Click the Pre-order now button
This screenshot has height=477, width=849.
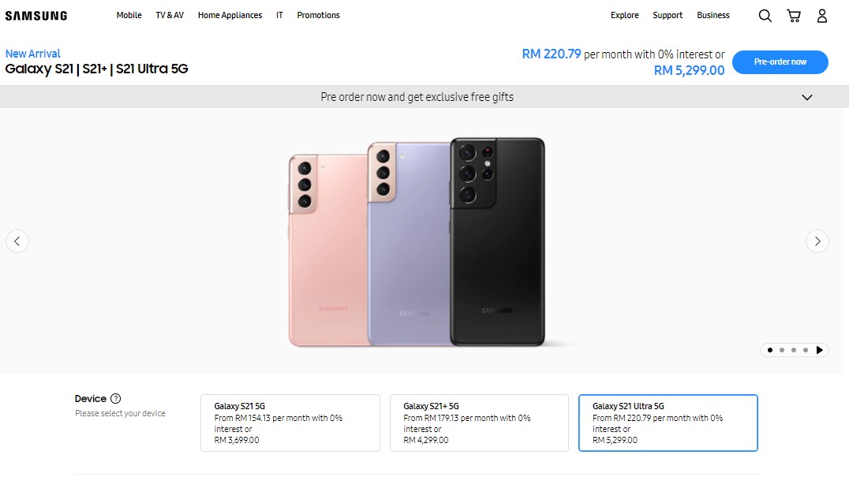780,62
